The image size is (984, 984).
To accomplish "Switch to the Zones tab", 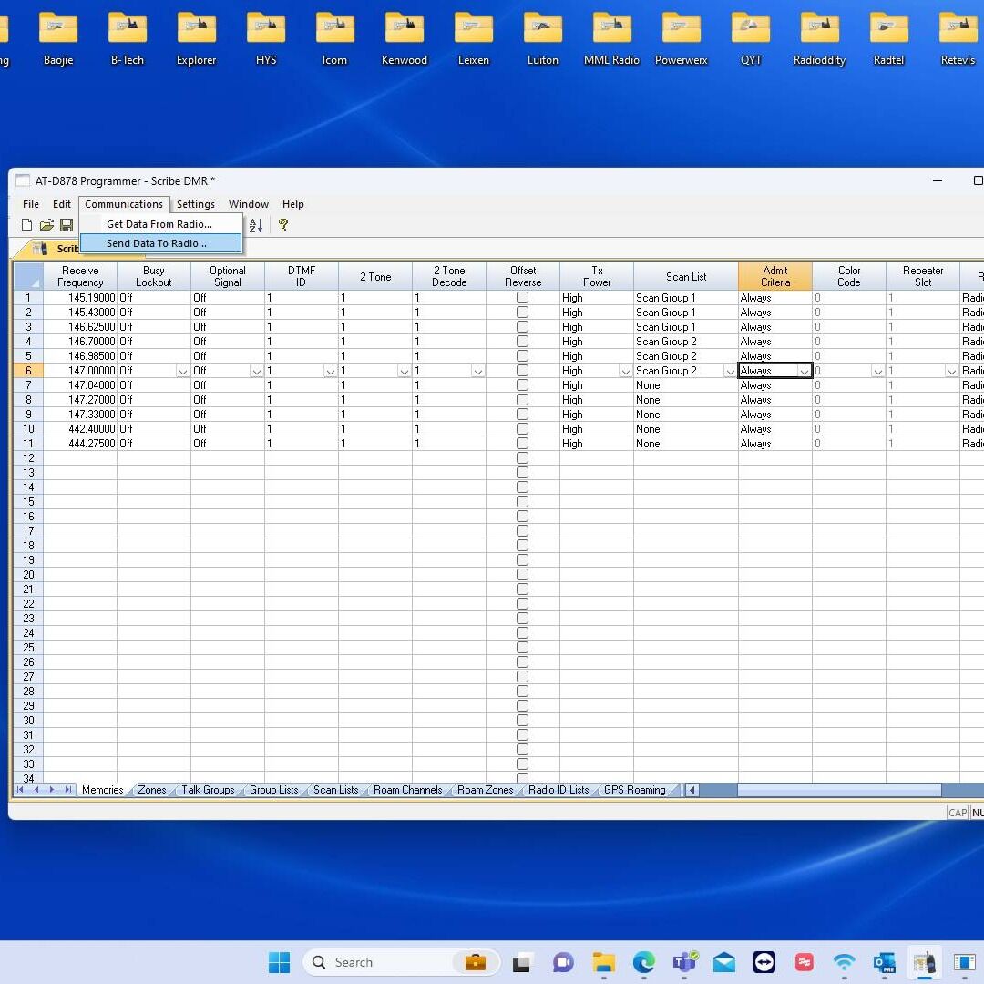I will click(152, 789).
